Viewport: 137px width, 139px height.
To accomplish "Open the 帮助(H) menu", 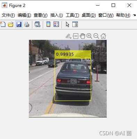I will 123,15.
